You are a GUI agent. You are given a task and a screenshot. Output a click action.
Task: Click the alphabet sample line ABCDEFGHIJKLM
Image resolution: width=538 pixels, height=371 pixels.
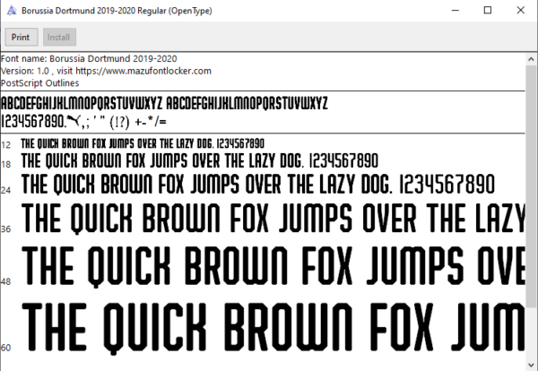point(165,103)
